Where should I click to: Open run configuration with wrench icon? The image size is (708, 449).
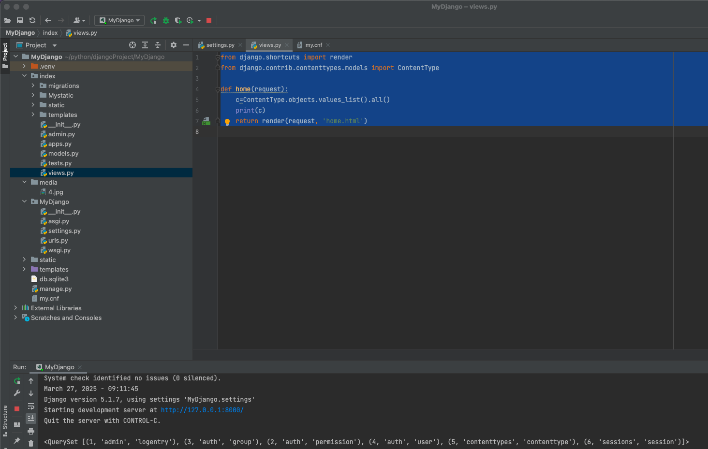click(x=17, y=393)
